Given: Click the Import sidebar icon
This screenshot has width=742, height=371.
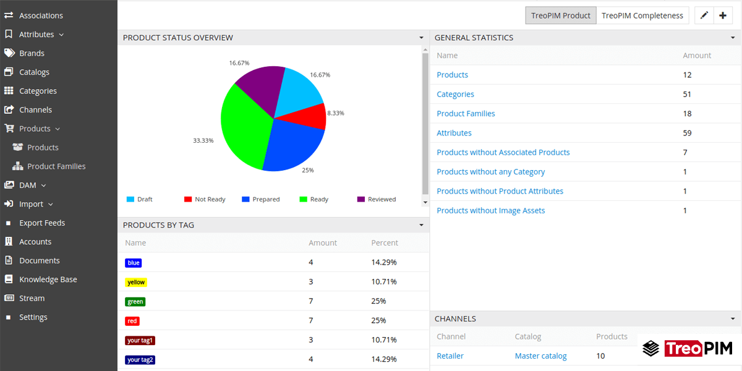Looking at the screenshot, I should (x=9, y=203).
